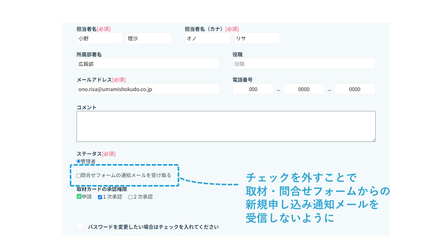Viewport: 447px width, 251px height.
Task: Click the 取材カードの承認権限 section heading
Action: click(102, 189)
